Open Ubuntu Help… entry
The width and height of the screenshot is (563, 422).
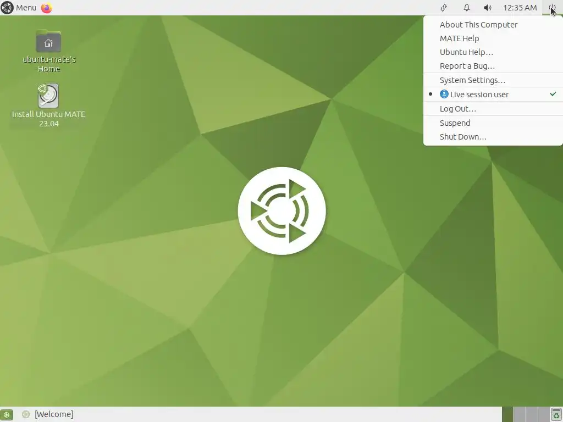(493, 52)
